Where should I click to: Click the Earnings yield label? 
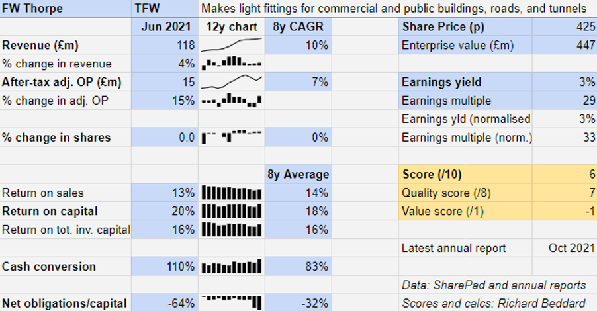(x=465, y=82)
